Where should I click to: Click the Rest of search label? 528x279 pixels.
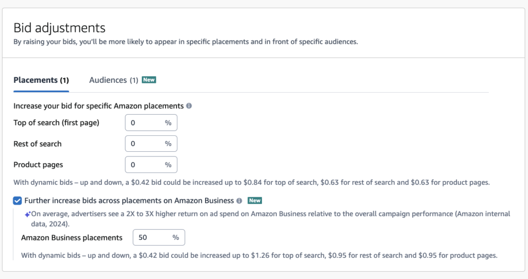point(37,144)
